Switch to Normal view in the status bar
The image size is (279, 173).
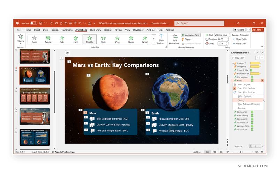(x=208, y=152)
